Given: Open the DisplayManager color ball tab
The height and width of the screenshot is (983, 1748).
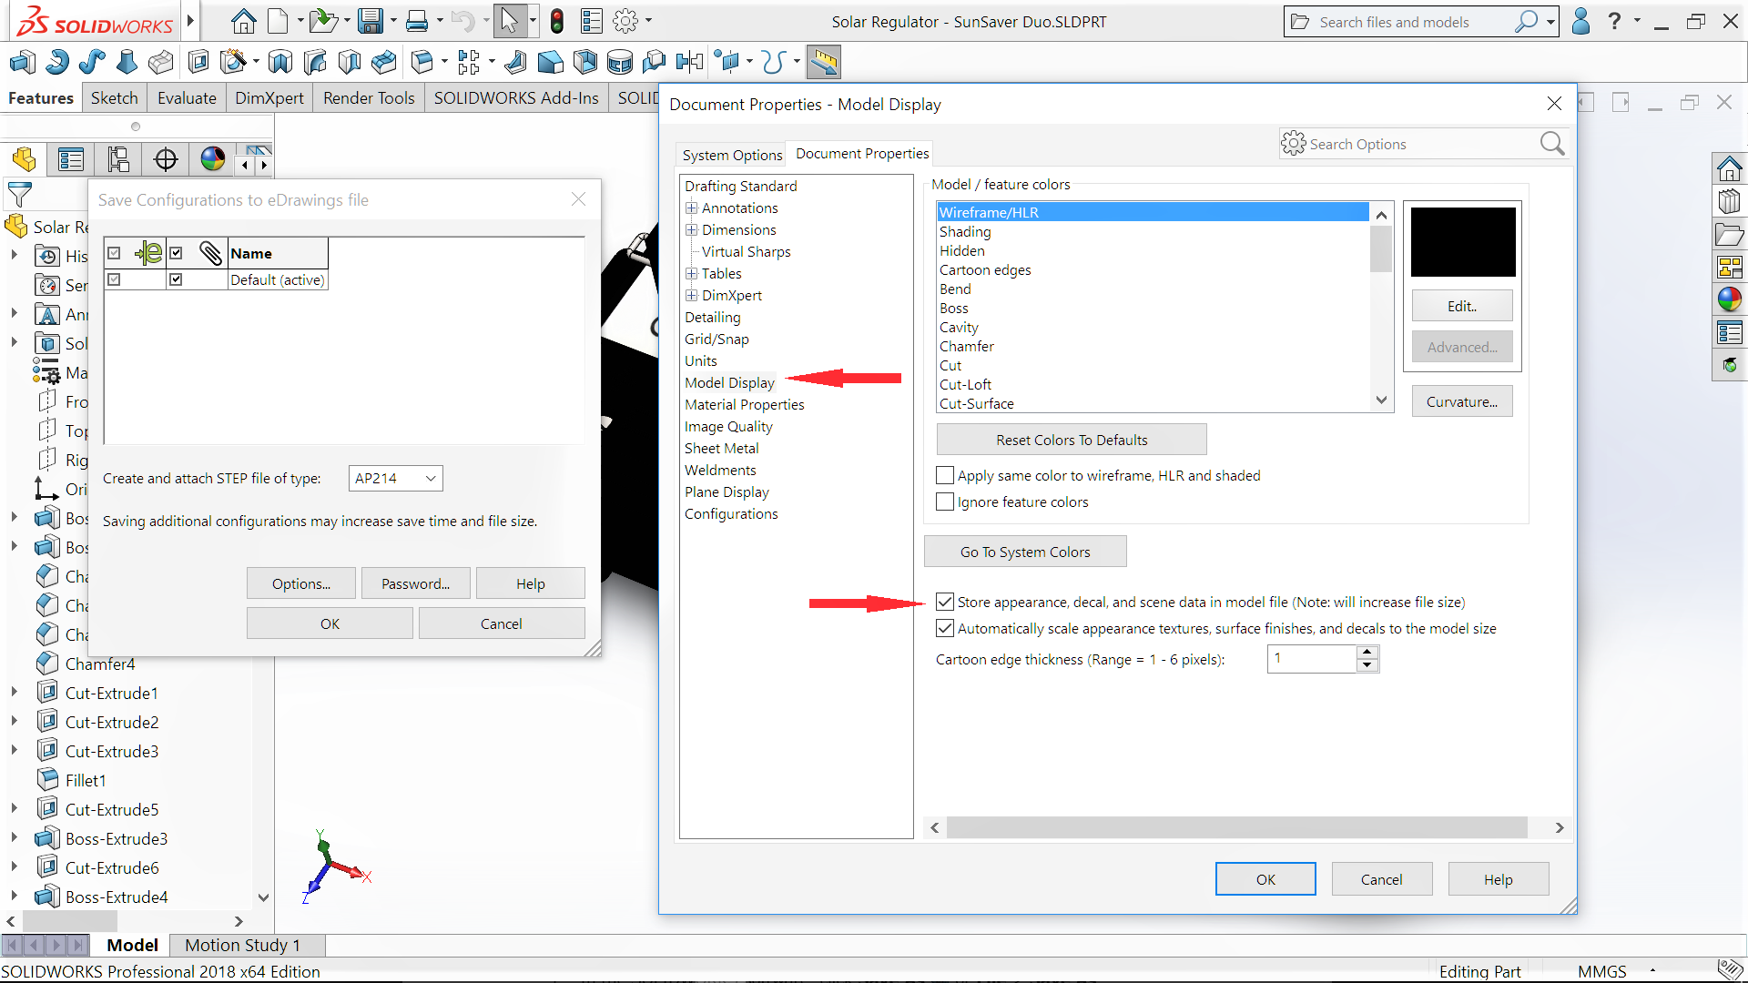Looking at the screenshot, I should (x=212, y=160).
